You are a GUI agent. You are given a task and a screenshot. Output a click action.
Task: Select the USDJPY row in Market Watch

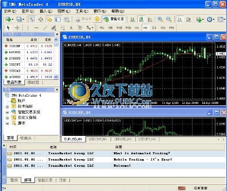29,65
